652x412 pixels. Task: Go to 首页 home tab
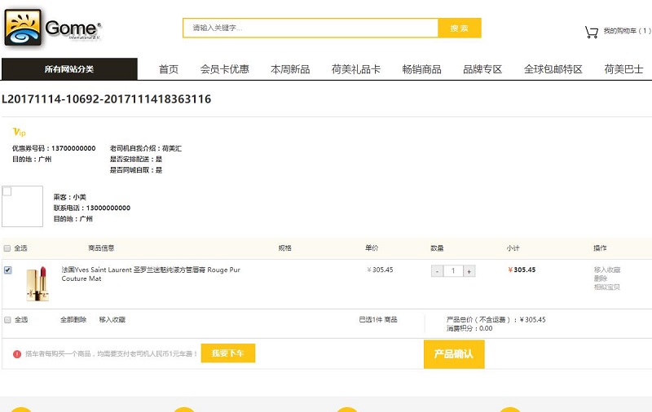pyautogui.click(x=169, y=69)
